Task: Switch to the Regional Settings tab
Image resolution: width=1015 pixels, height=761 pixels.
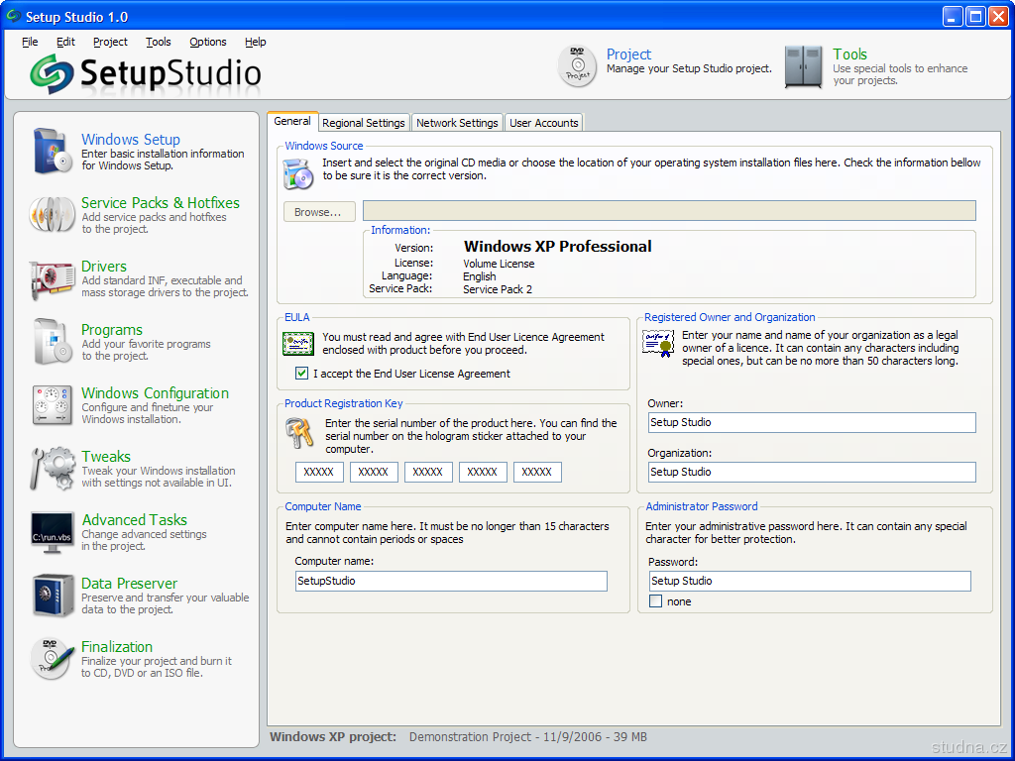Action: pyautogui.click(x=364, y=123)
